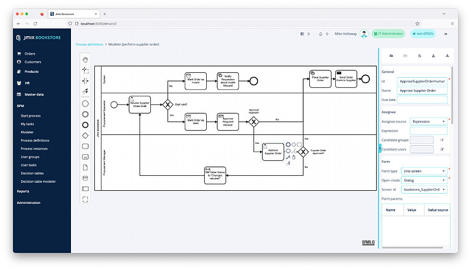
Task: Pick the data object shape in palette
Action: point(85,168)
